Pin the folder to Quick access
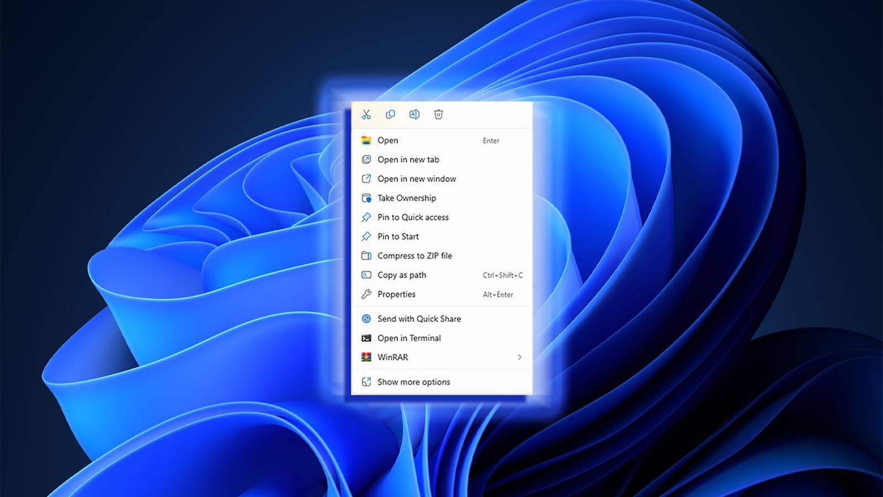 [413, 218]
